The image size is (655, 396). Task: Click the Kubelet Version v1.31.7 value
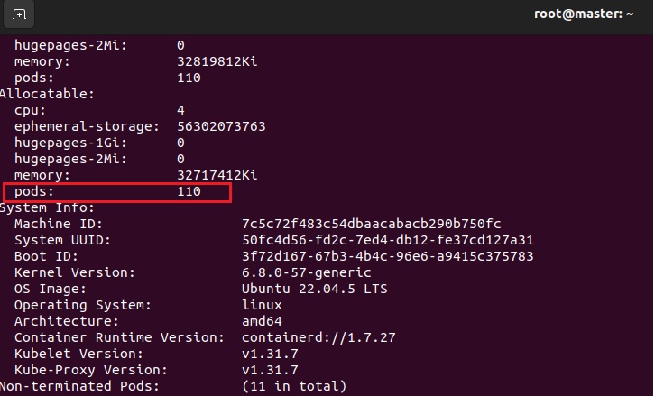270,354
